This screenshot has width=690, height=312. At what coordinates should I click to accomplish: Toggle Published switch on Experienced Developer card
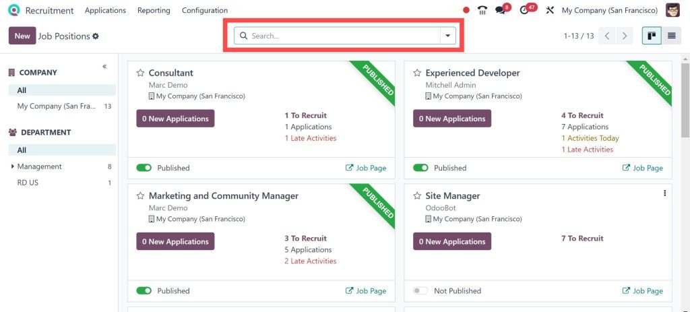point(420,168)
